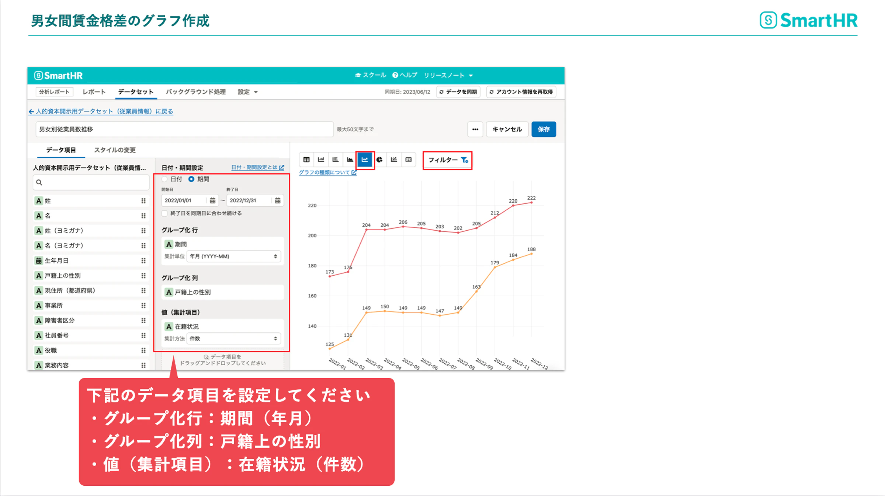Image resolution: width=885 pixels, height=496 pixels.
Task: Click the 保存 button
Action: pyautogui.click(x=544, y=129)
